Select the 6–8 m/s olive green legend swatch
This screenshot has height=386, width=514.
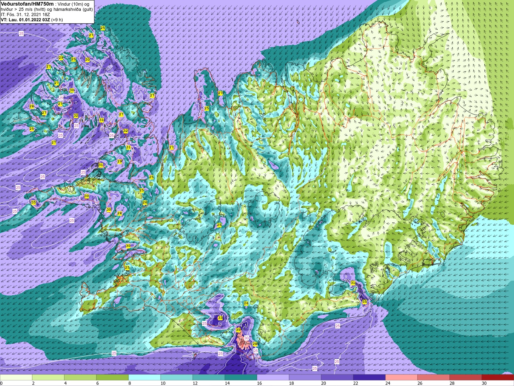pyautogui.click(x=112, y=377)
